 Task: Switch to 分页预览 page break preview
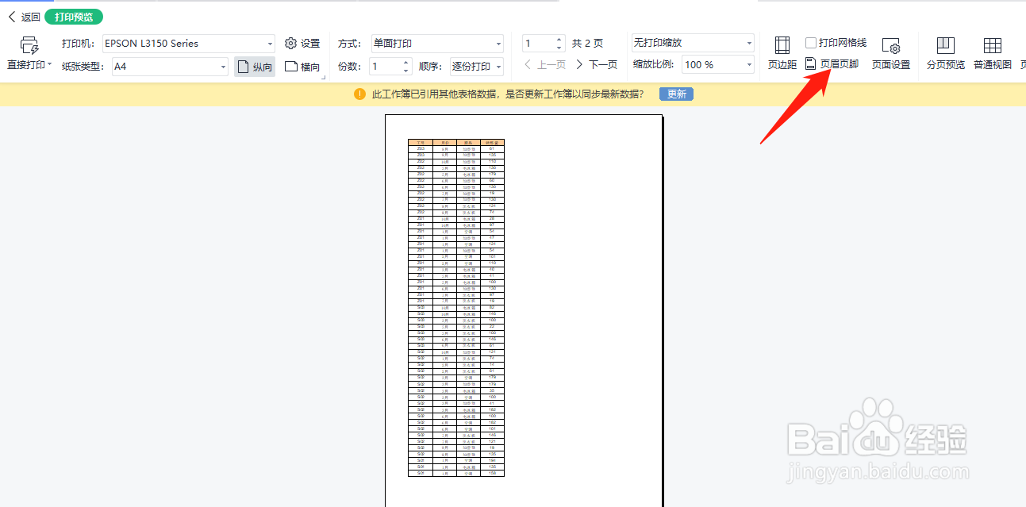tap(945, 53)
